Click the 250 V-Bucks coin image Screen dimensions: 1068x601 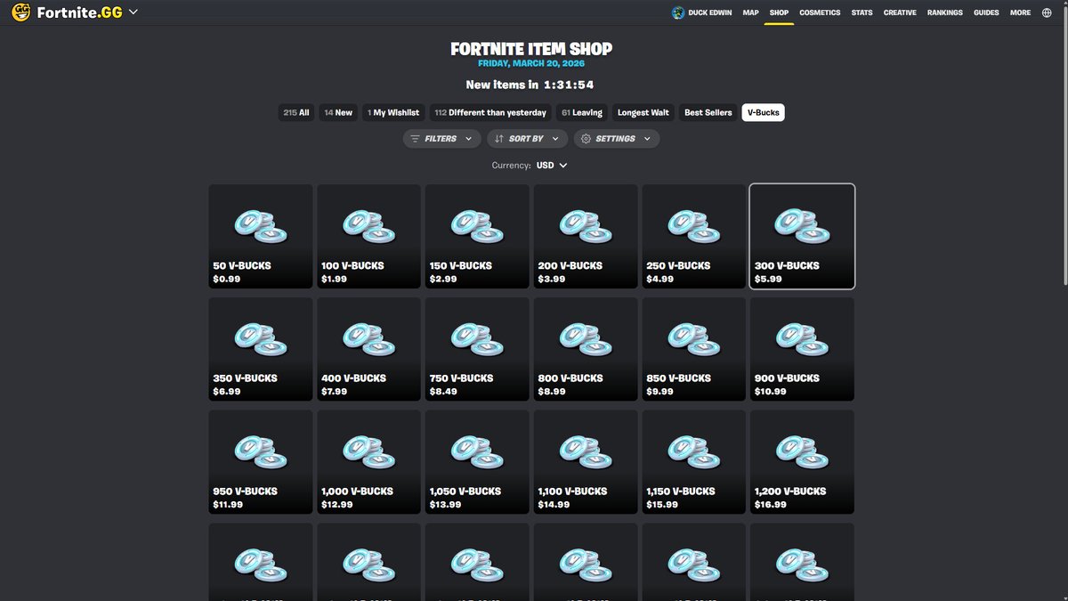point(695,226)
